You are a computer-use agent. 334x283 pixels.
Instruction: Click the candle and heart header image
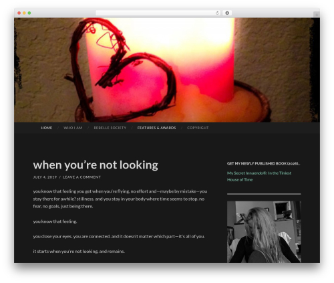point(167,70)
